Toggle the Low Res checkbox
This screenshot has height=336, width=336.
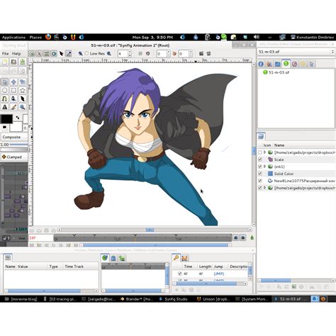86,54
